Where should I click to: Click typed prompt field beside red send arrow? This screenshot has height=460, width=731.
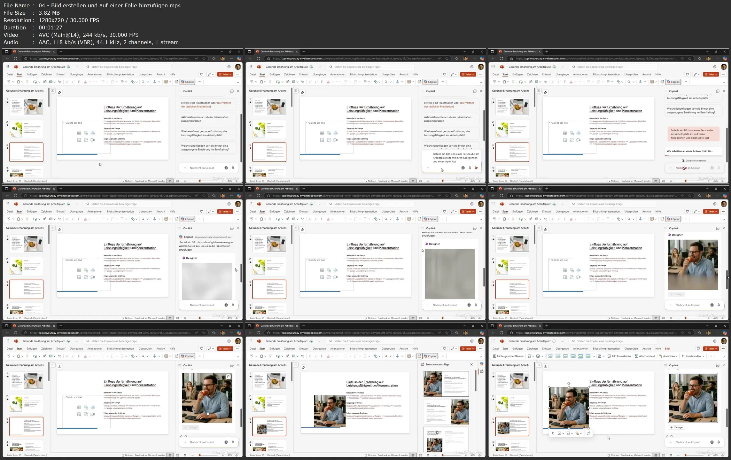pyautogui.click(x=455, y=158)
